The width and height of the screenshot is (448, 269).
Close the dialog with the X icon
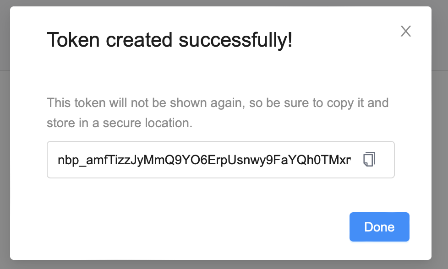406,31
